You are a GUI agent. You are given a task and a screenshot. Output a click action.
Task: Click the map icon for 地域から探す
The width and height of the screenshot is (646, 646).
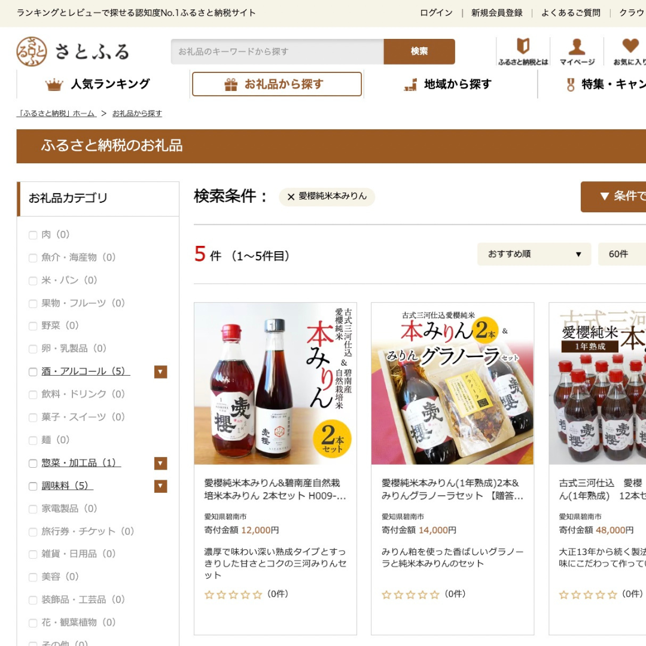410,84
